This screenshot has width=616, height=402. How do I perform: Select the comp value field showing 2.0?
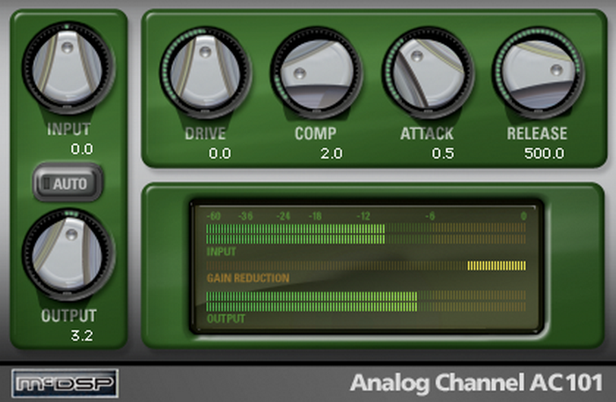pyautogui.click(x=331, y=153)
